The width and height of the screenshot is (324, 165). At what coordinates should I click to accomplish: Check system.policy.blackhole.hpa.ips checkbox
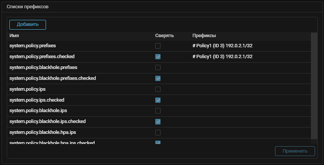[x=158, y=132]
